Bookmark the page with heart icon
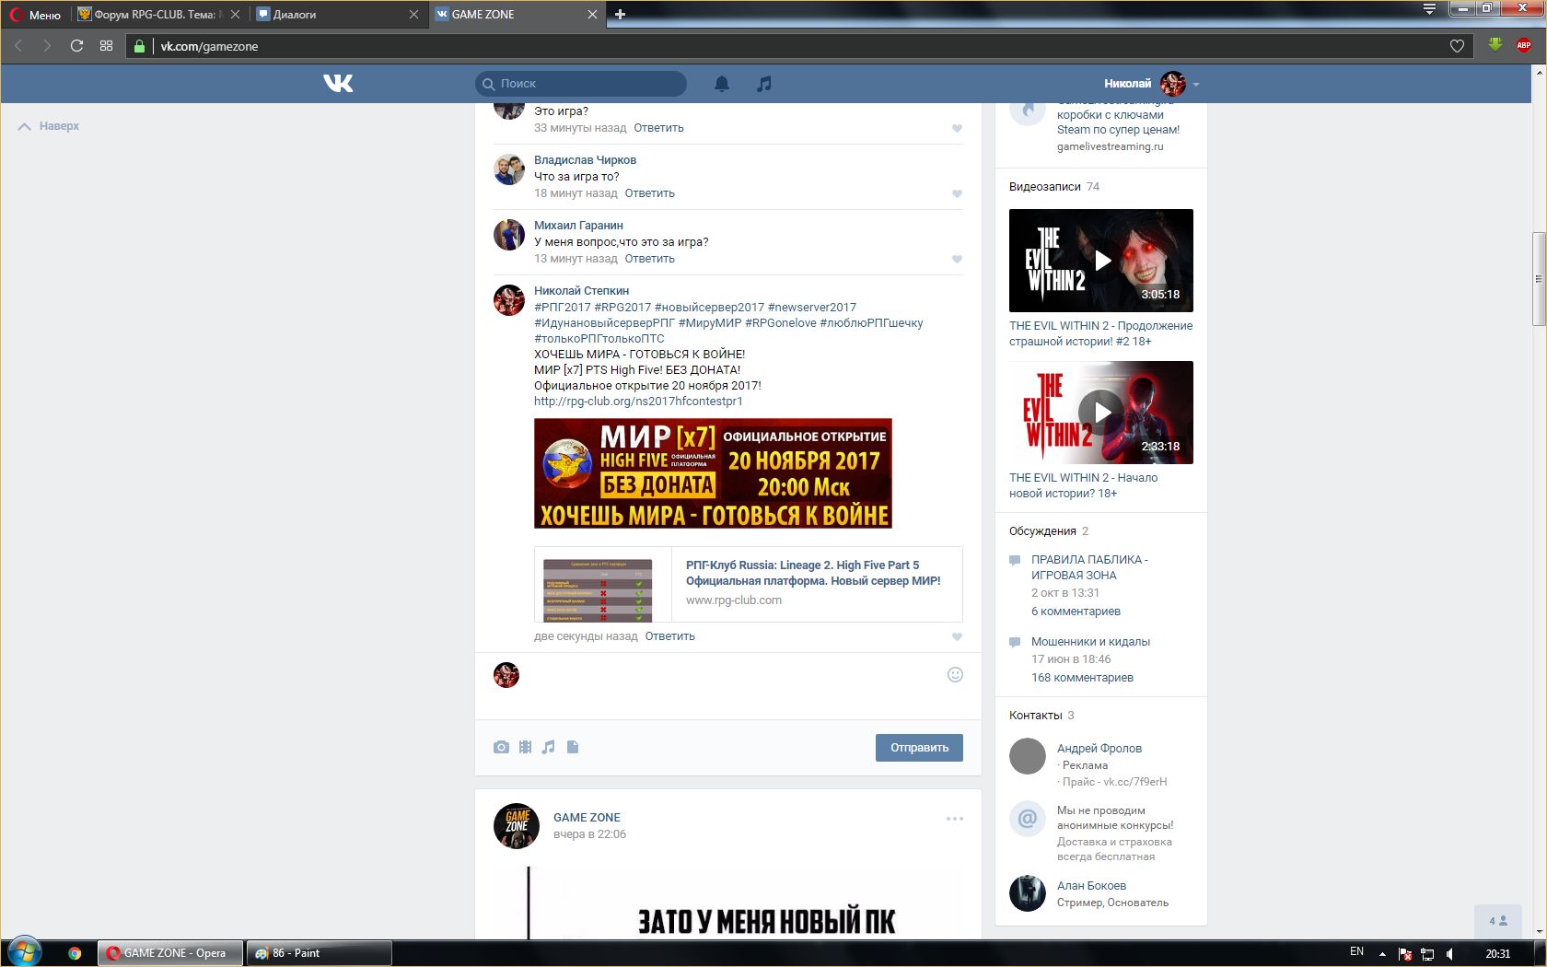The height and width of the screenshot is (967, 1547). (x=1457, y=46)
